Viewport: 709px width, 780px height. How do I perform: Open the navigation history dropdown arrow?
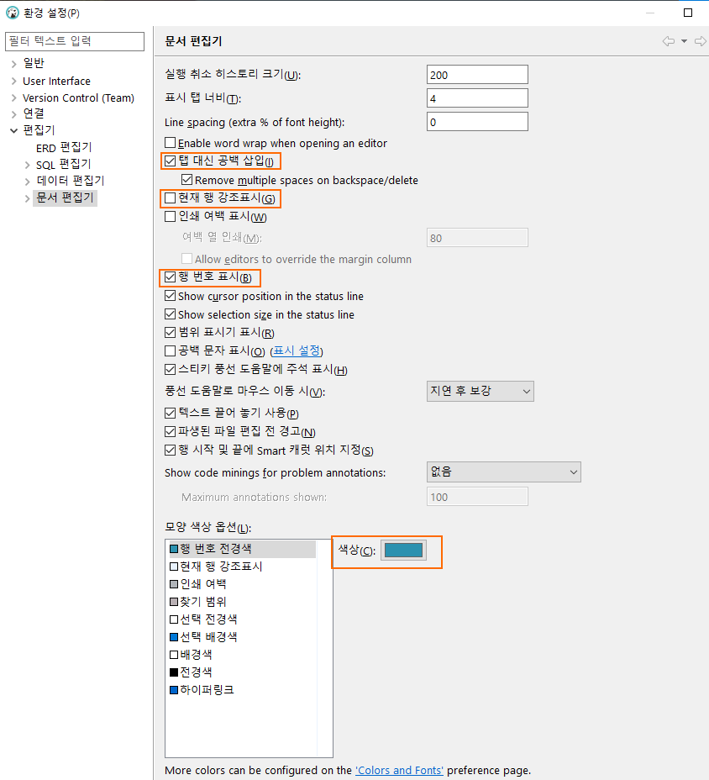pos(684,41)
